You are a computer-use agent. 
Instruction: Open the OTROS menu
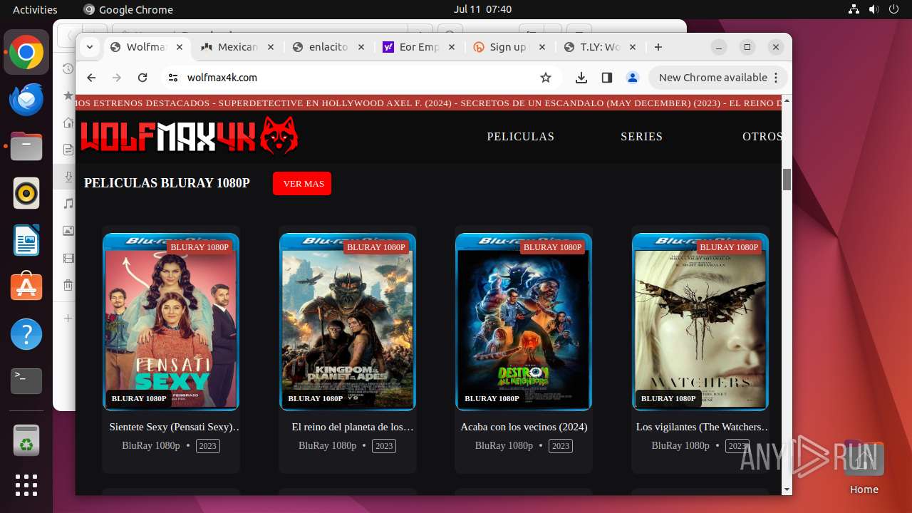pyautogui.click(x=762, y=137)
